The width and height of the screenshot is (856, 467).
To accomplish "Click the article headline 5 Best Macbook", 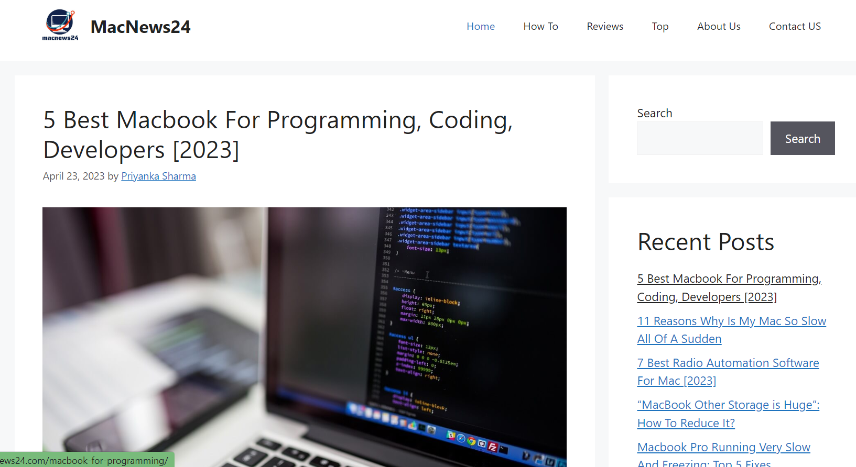I will [278, 135].
